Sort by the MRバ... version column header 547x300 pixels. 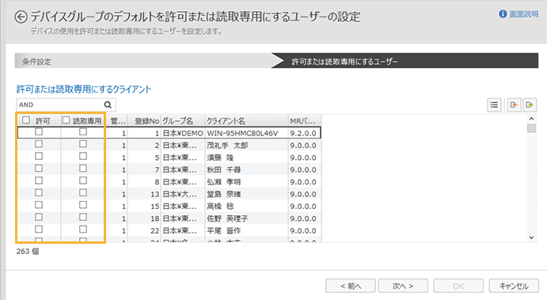click(x=305, y=120)
